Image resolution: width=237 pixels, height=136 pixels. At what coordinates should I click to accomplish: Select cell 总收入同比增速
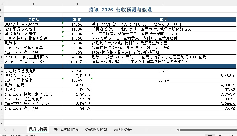33,80
